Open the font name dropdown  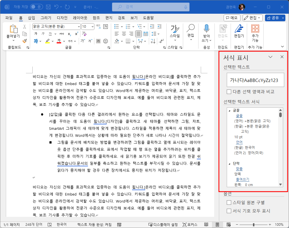click(79, 27)
